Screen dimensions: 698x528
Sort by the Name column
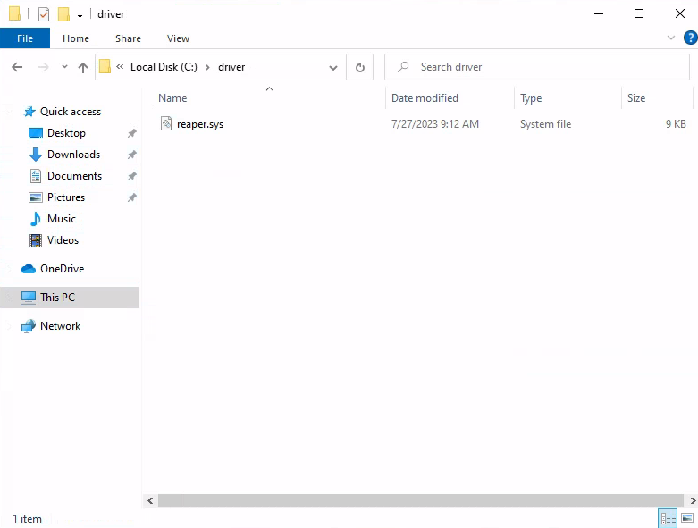click(x=269, y=98)
